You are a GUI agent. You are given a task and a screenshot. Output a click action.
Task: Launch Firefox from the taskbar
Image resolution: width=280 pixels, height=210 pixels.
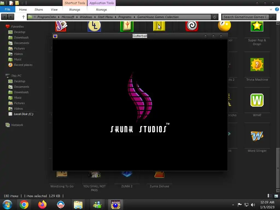(x=42, y=205)
